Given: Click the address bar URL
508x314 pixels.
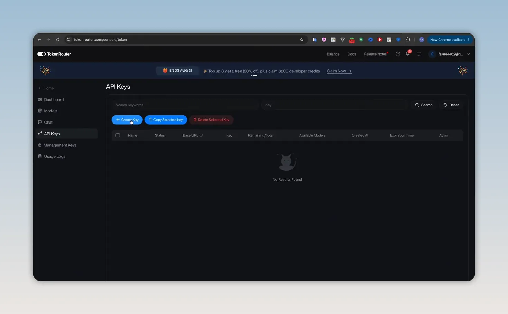Looking at the screenshot, I should click(101, 40).
